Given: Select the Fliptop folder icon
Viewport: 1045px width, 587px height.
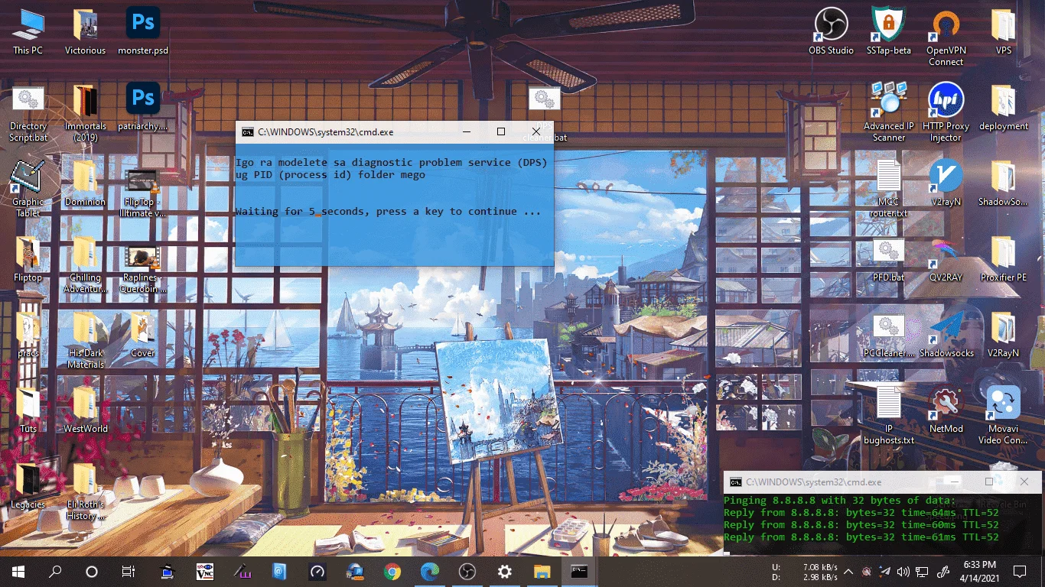Looking at the screenshot, I should [28, 259].
